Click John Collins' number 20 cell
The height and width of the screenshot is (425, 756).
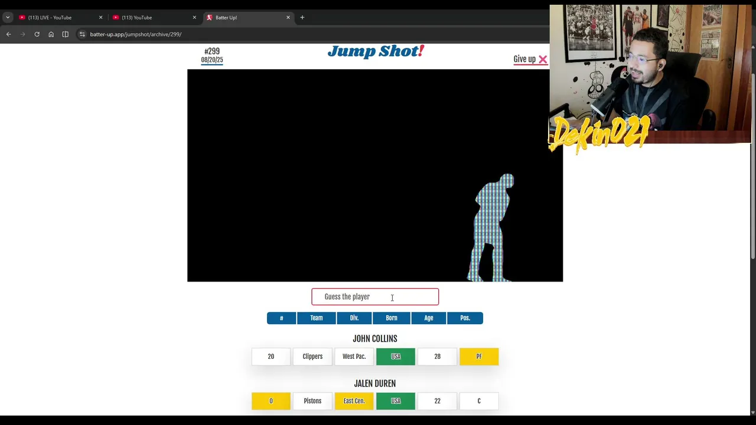pyautogui.click(x=271, y=357)
